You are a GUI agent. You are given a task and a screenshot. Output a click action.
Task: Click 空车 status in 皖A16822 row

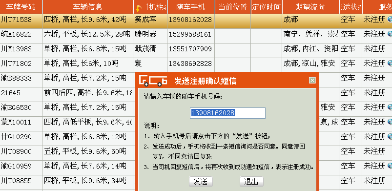tap(348, 34)
